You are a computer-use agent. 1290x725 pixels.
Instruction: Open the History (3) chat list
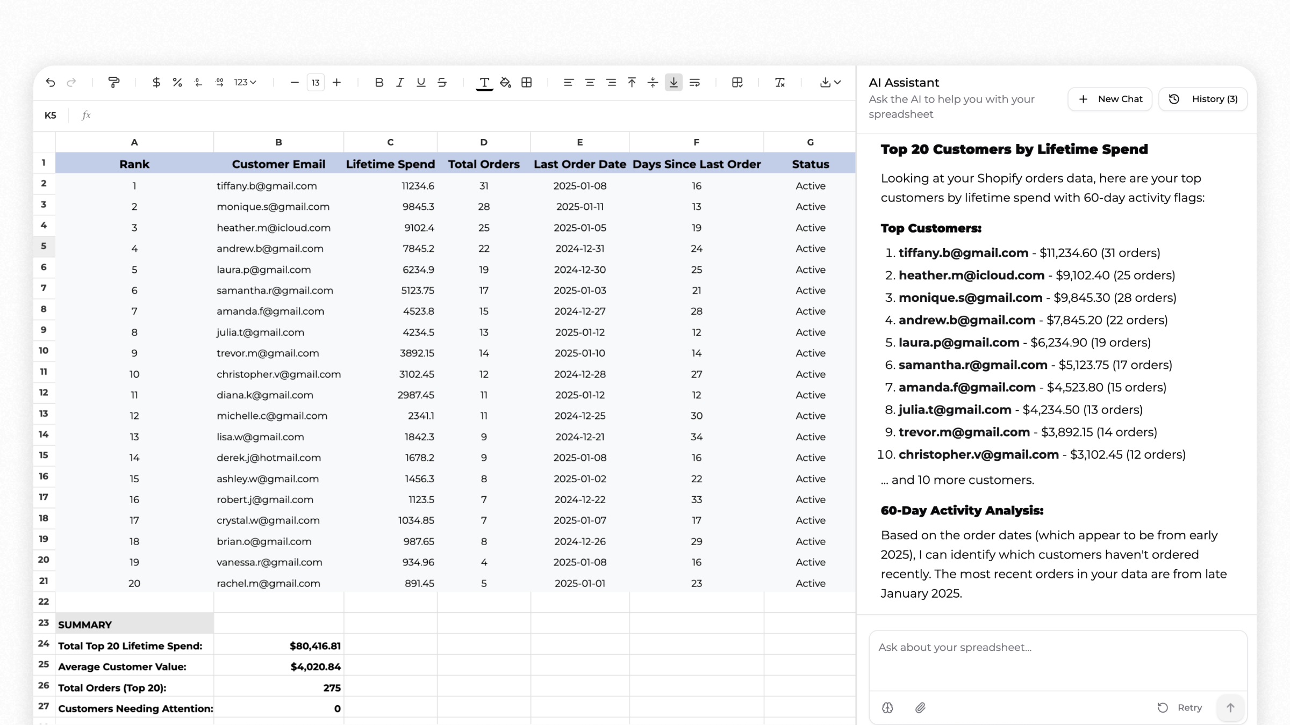pos(1203,99)
